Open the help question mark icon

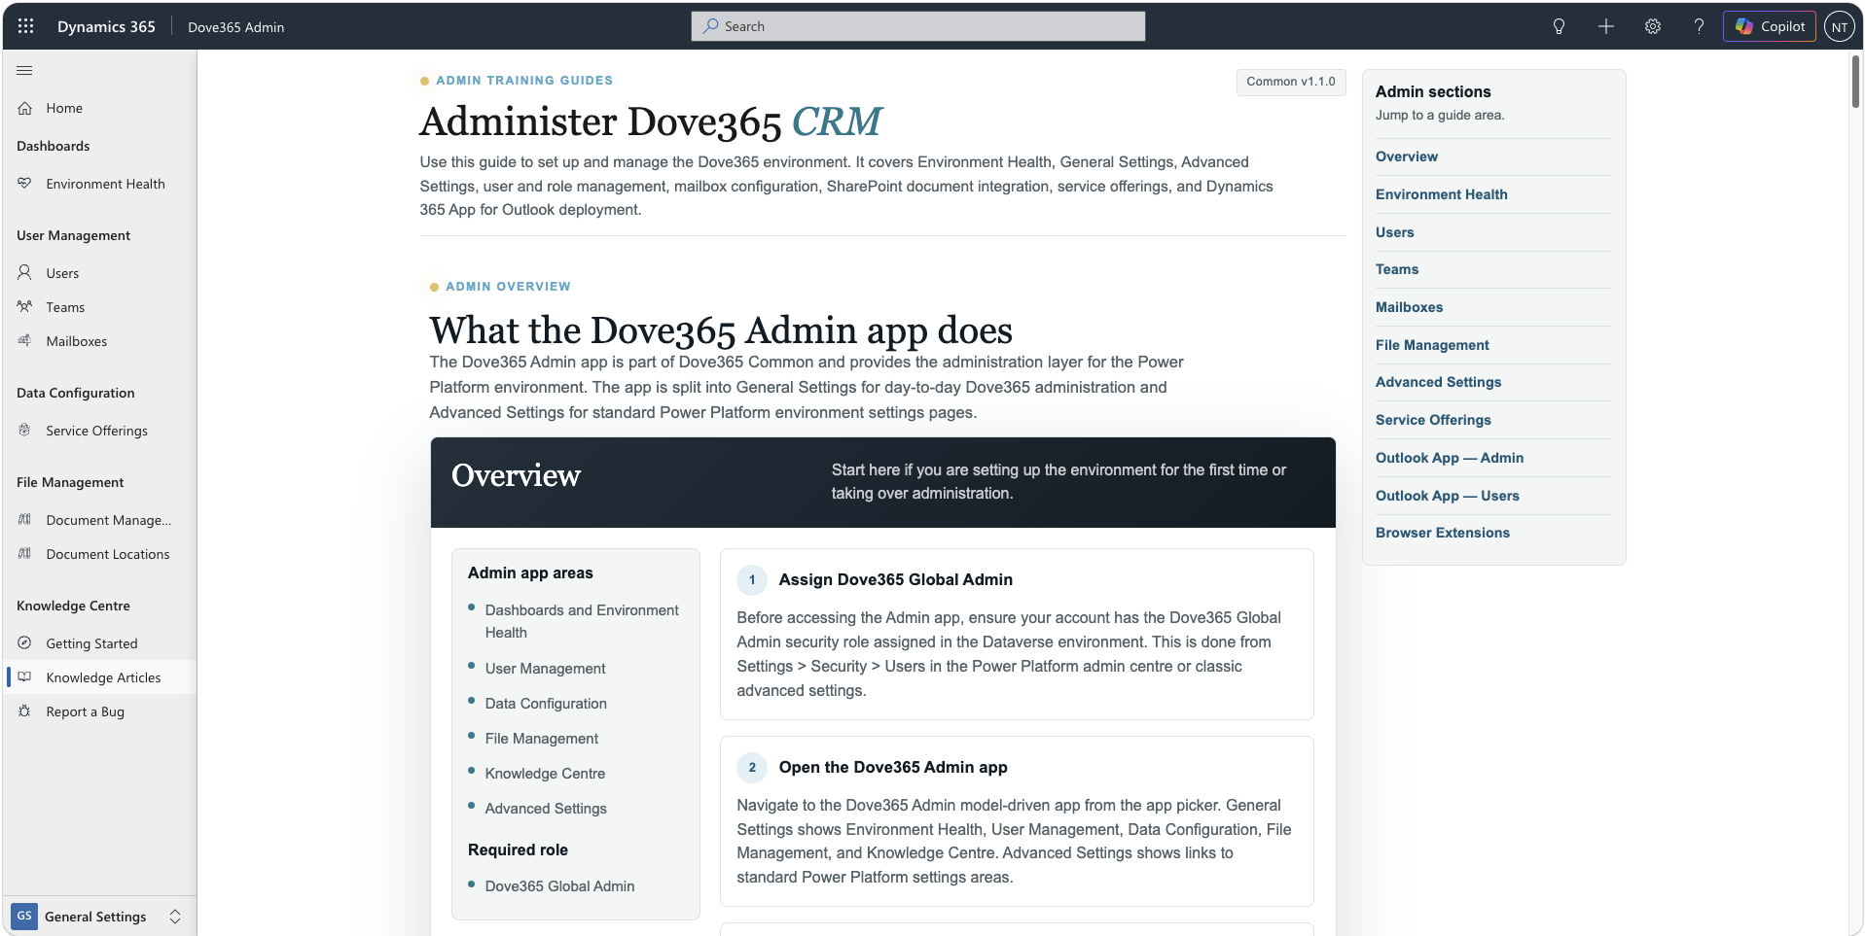point(1699,26)
